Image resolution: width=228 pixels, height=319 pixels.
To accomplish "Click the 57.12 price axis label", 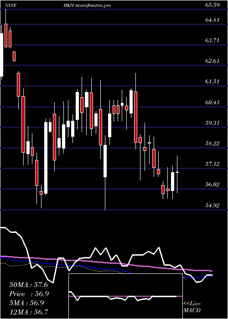I will tap(212, 164).
